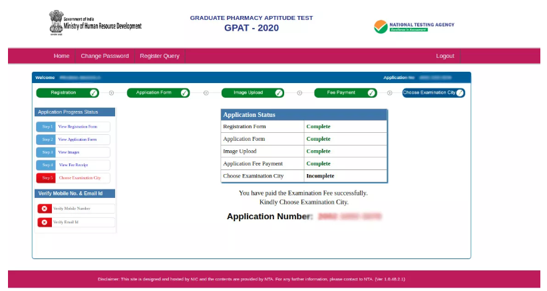Image resolution: width=547 pixels, height=291 pixels.
Task: Open View Images in Step 3
Action: coord(69,152)
